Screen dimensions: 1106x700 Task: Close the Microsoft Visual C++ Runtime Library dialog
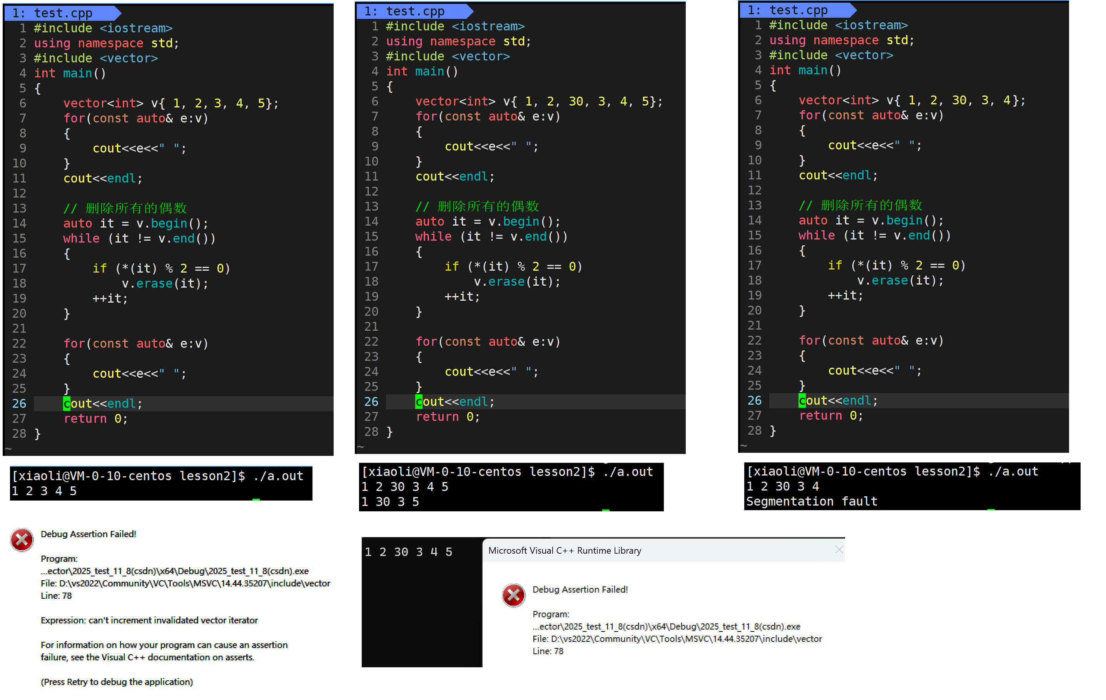pos(839,550)
